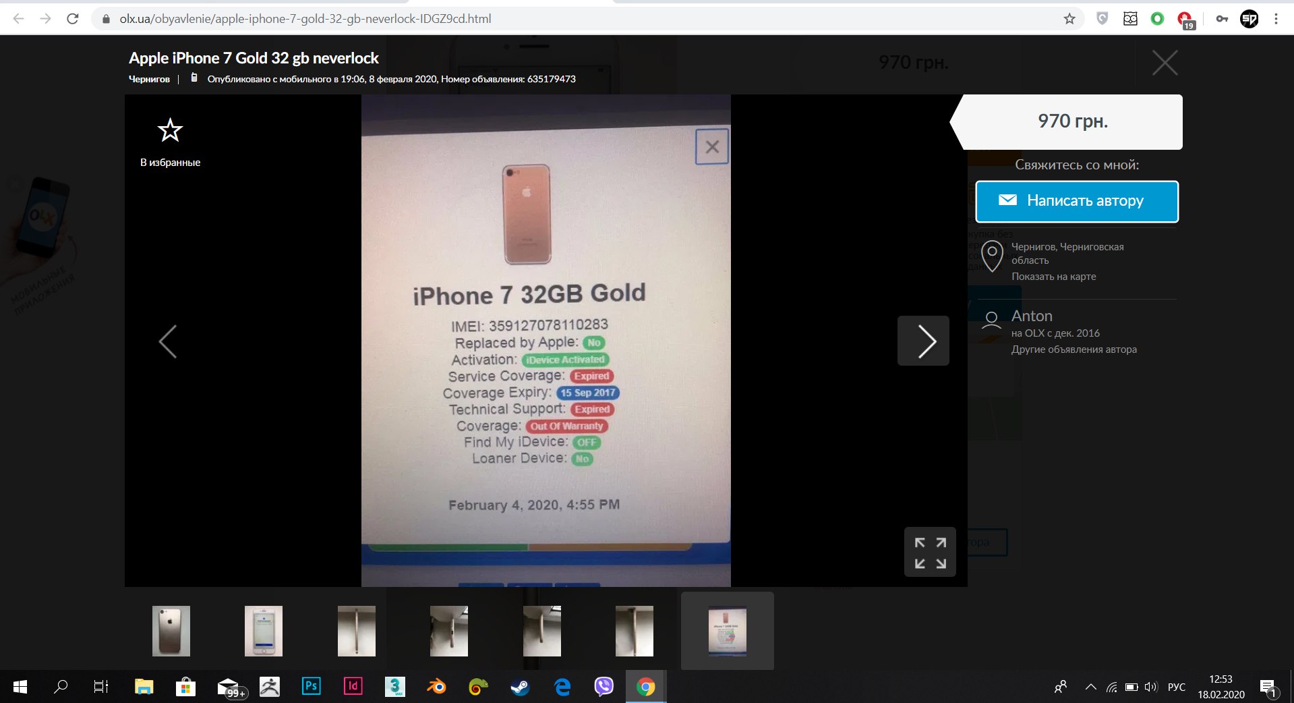Viewport: 1294px width, 703px height.
Task: Expand the photo to fullscreen view
Action: click(930, 553)
